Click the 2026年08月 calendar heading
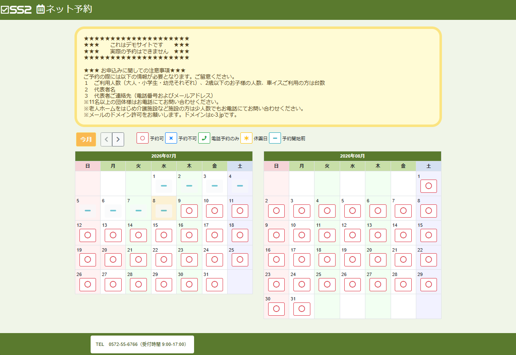The width and height of the screenshot is (516, 355). (x=353, y=156)
